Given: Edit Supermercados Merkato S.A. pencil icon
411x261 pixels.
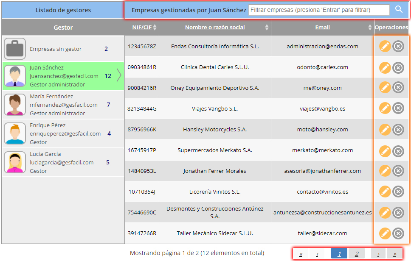Looking at the screenshot, I should 385,151.
